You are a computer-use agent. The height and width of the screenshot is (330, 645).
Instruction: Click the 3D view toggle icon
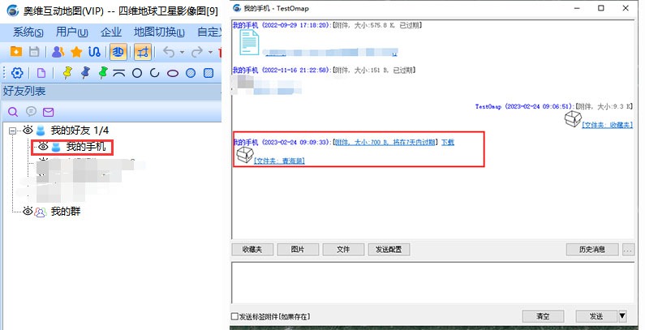click(118, 52)
